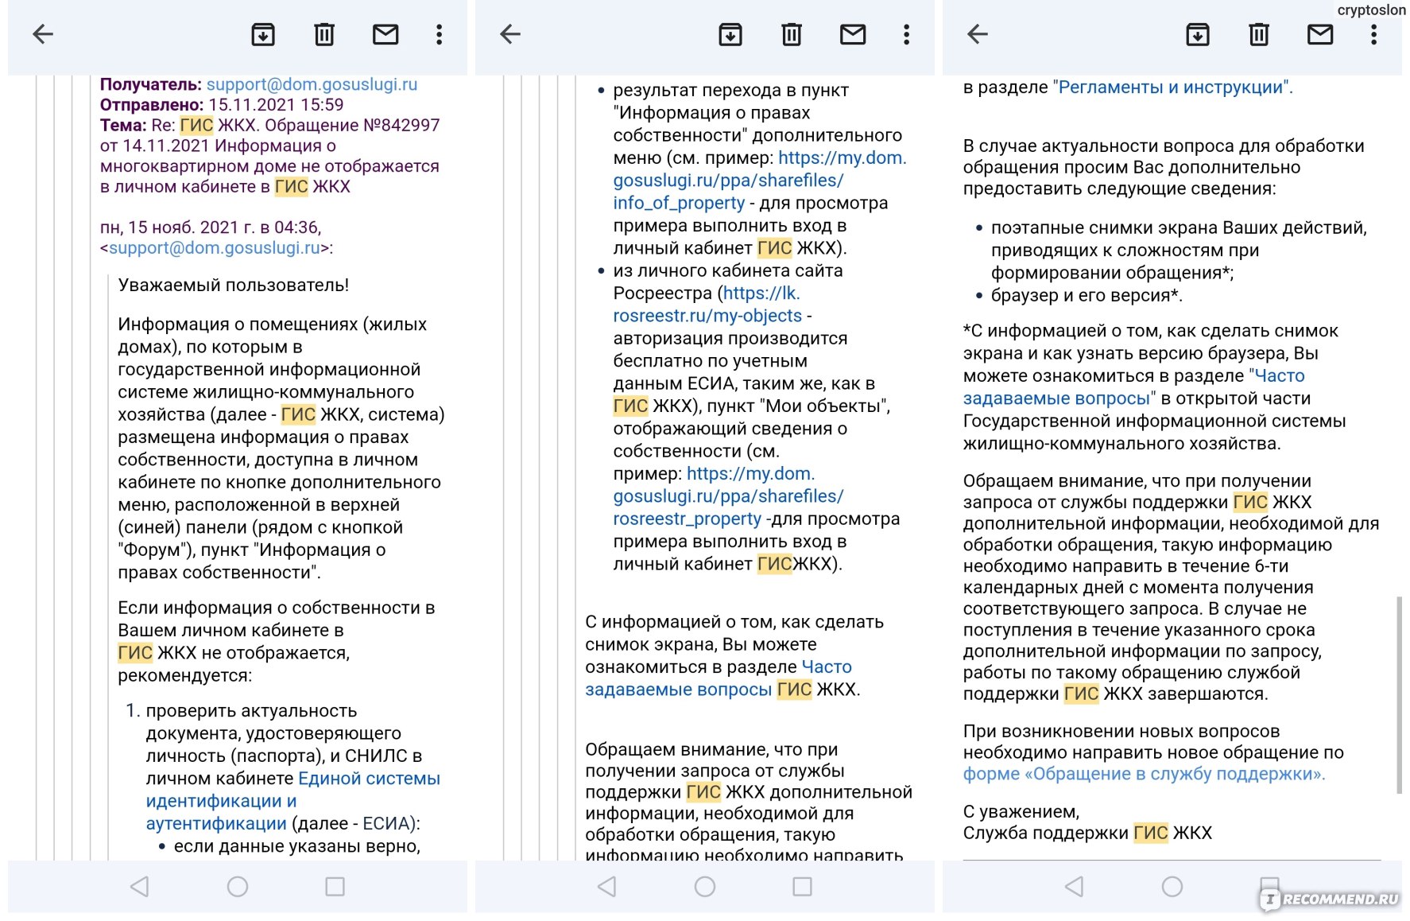This screenshot has width=1410, height=921.
Task: Tap Android home button, right screen
Action: coord(1172,886)
